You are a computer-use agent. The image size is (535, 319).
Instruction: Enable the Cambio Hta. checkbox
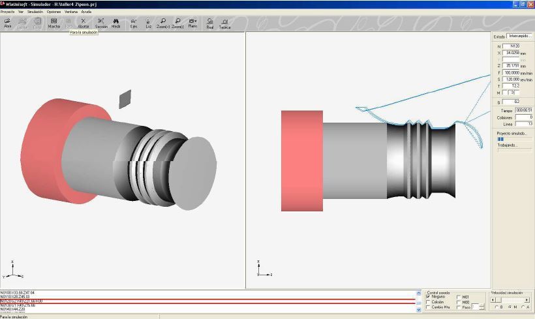click(428, 307)
